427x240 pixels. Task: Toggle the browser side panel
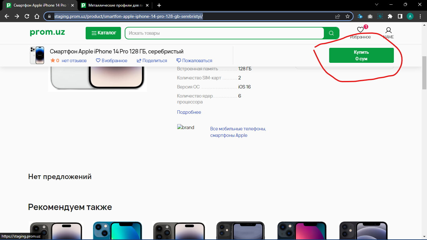point(400,16)
